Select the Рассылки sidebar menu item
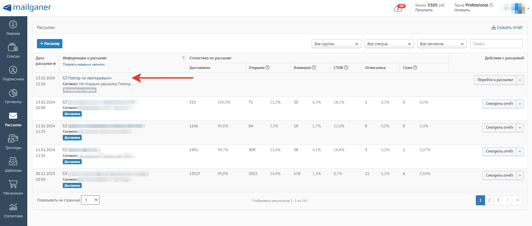Image resolution: width=532 pixels, height=226 pixels. (13, 119)
